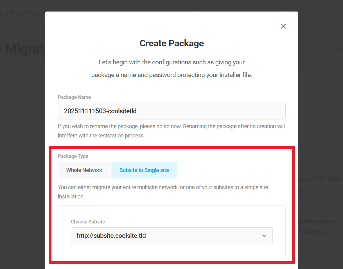Click the graduation cap icon on the VIDEO button

[x=331, y=48]
